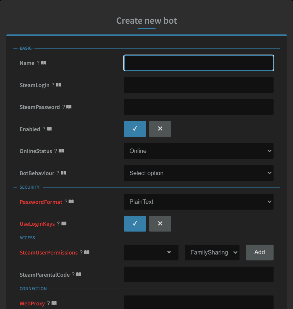Click the ACCESS section header

tap(27, 238)
